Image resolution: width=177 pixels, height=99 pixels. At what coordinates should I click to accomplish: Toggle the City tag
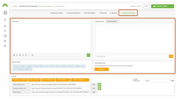(47, 66)
